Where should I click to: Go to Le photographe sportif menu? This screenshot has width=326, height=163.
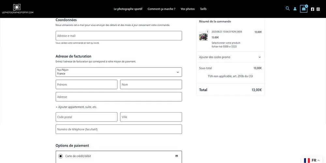[x=128, y=9]
